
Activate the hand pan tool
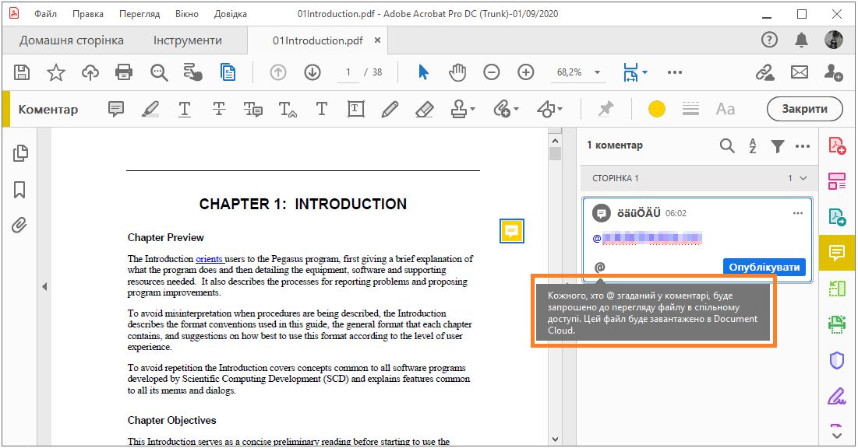pyautogui.click(x=457, y=72)
